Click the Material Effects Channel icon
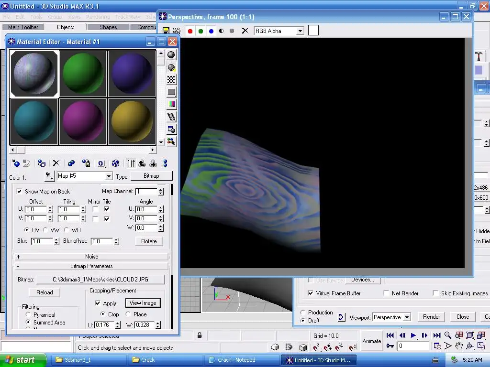This screenshot has width=490, height=367. tap(100, 163)
